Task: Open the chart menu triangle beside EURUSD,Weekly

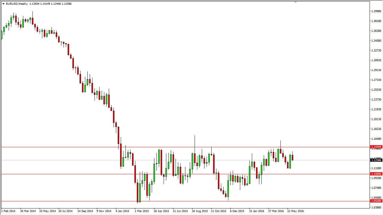Action: pos(3,4)
